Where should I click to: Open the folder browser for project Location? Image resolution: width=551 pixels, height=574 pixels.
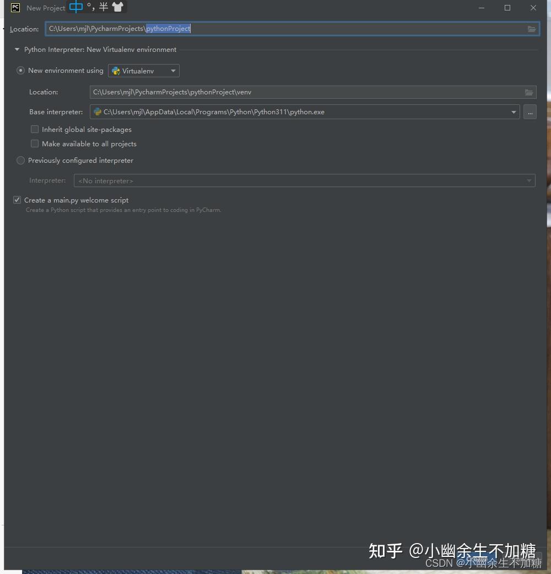[531, 28]
